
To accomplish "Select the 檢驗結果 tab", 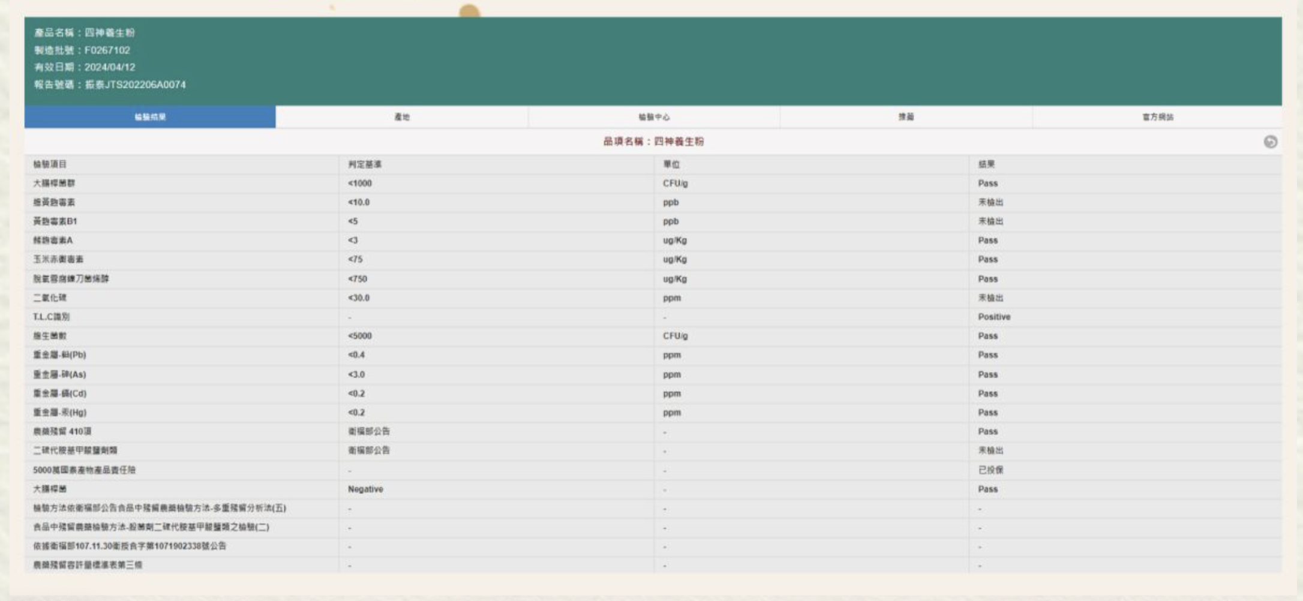I will coord(150,117).
